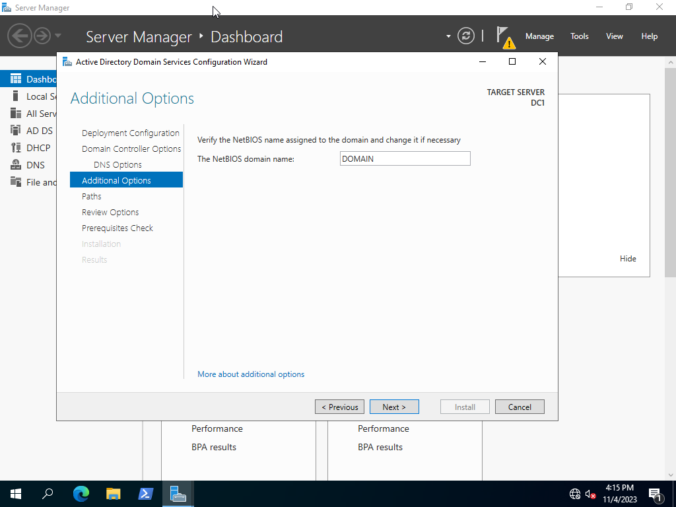This screenshot has width=676, height=507.
Task: Click the Server Manager title bar icon
Action: click(x=7, y=7)
